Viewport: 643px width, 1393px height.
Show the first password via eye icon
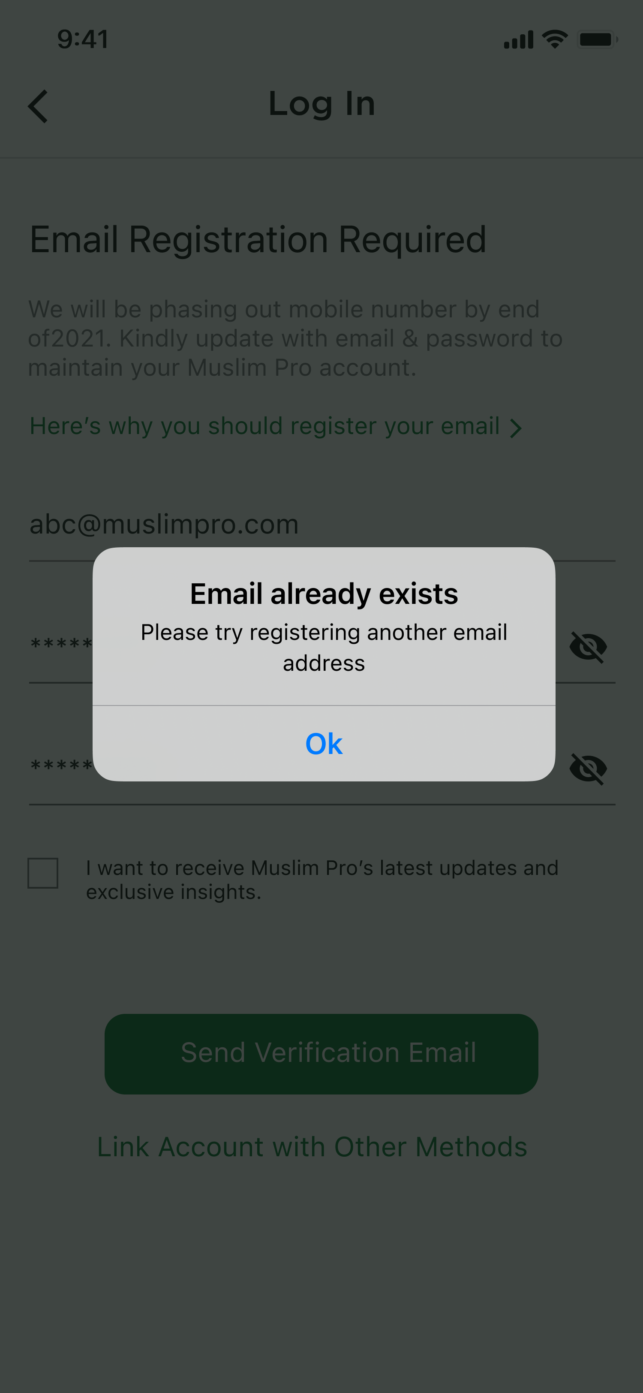pyautogui.click(x=589, y=647)
